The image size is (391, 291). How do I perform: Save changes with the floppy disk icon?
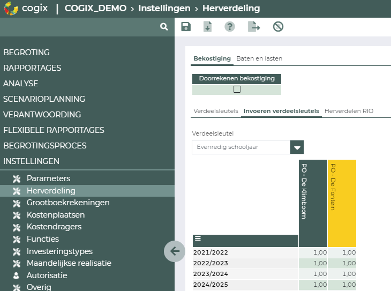[x=186, y=26]
